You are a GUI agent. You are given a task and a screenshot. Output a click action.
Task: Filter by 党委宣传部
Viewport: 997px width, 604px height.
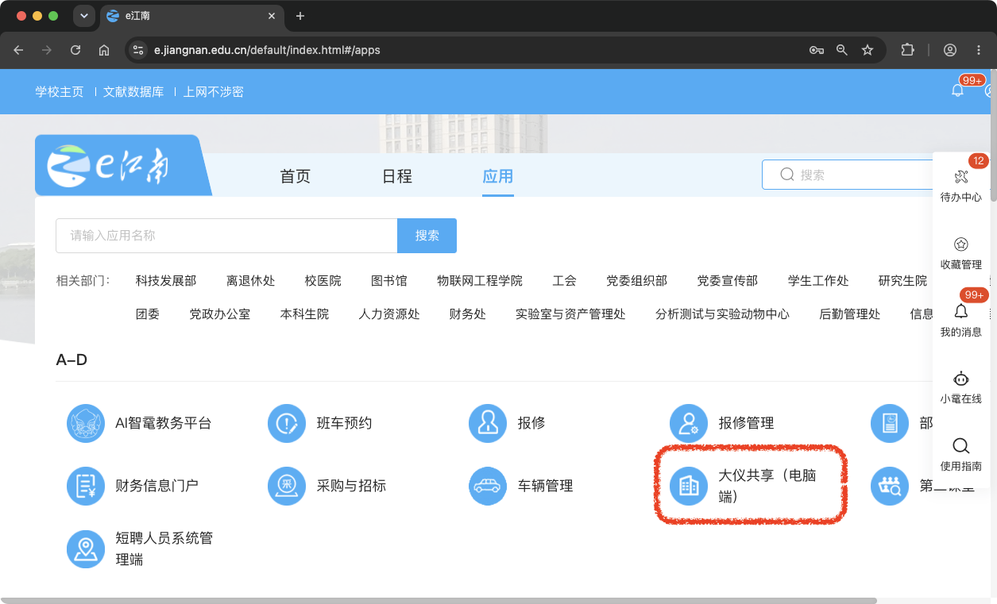click(x=728, y=281)
